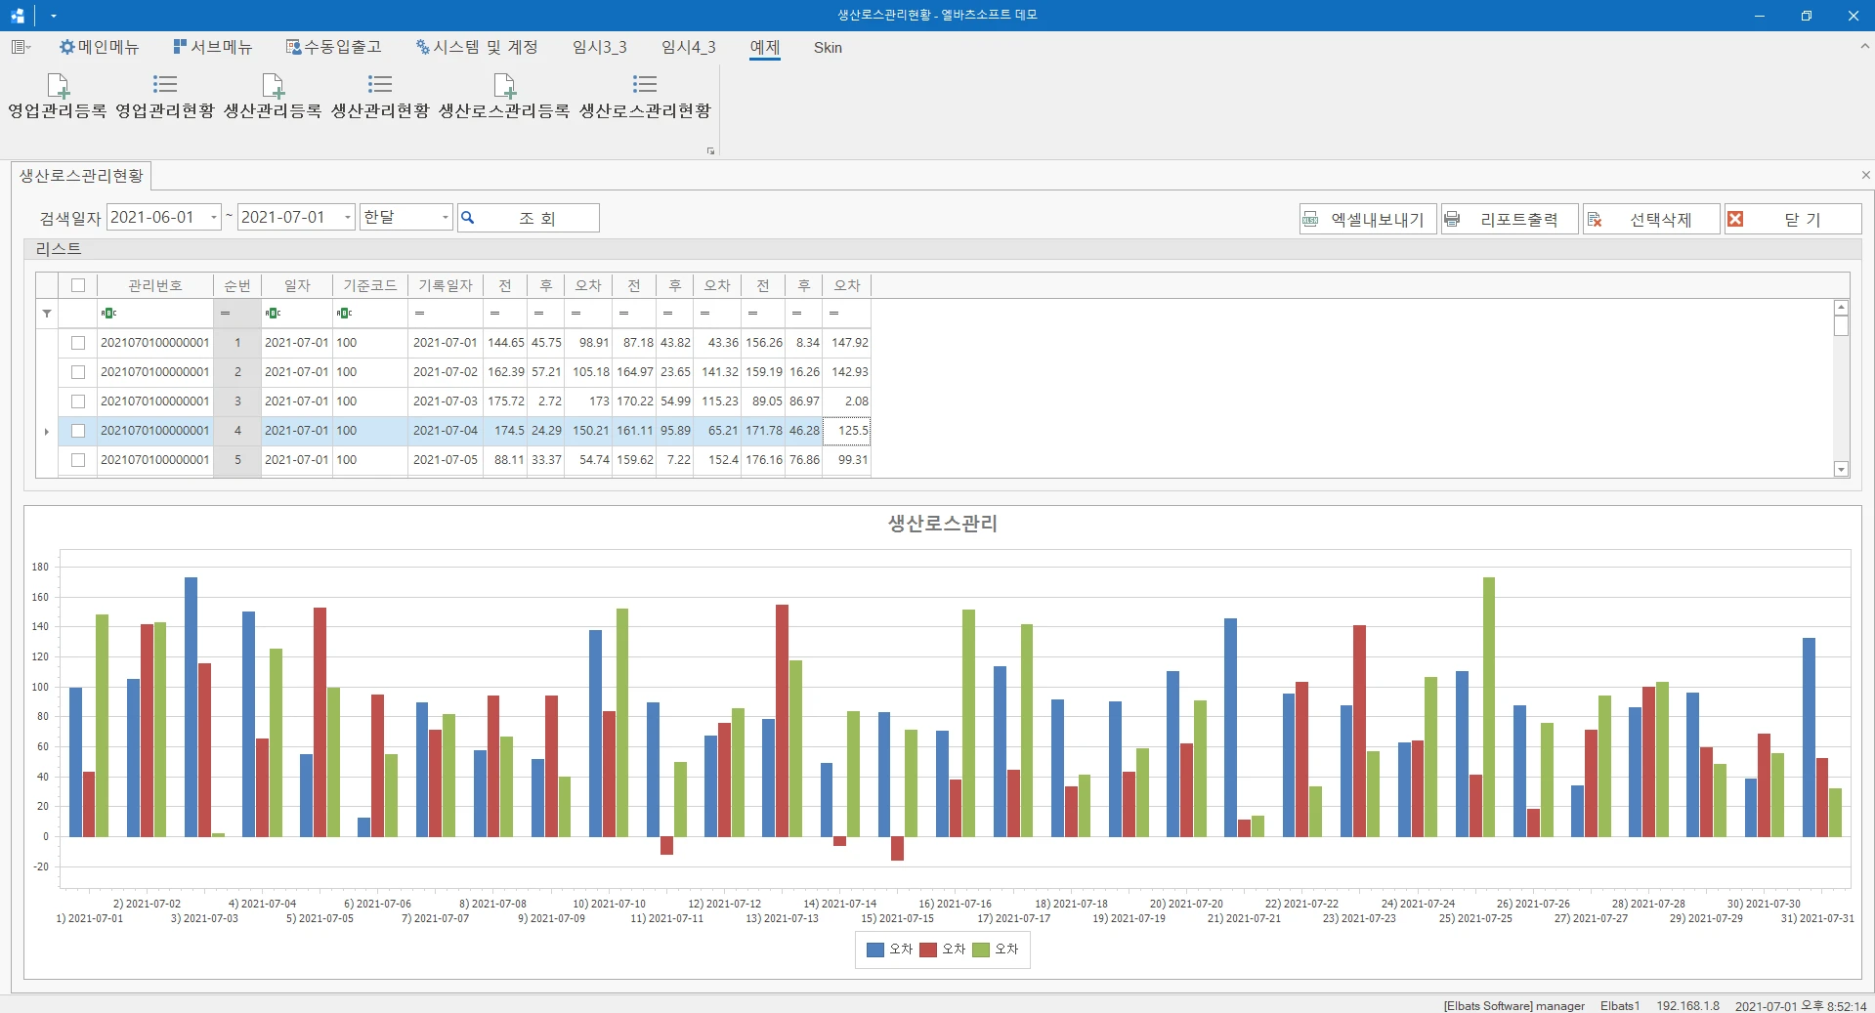
Task: Click the 생산관리등록 ribbon icon
Action: click(273, 86)
